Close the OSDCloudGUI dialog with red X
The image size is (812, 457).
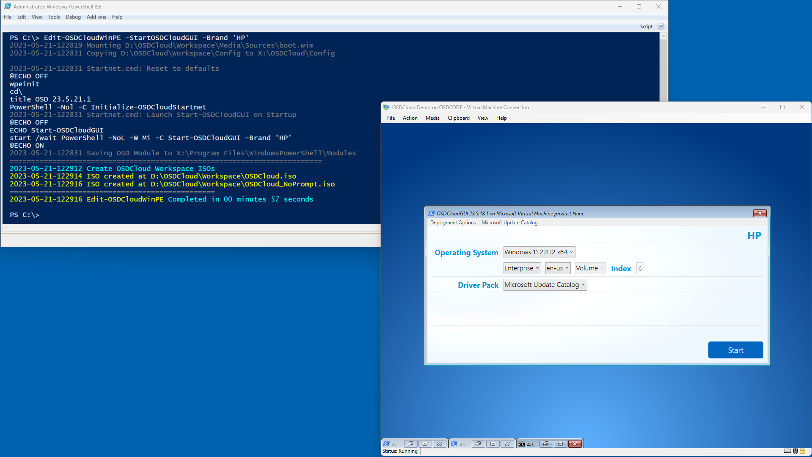(760, 213)
